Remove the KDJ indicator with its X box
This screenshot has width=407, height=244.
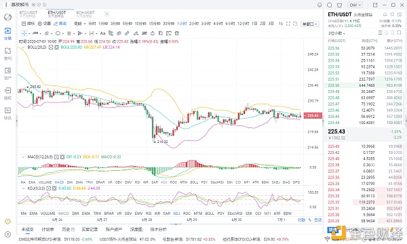54,188
